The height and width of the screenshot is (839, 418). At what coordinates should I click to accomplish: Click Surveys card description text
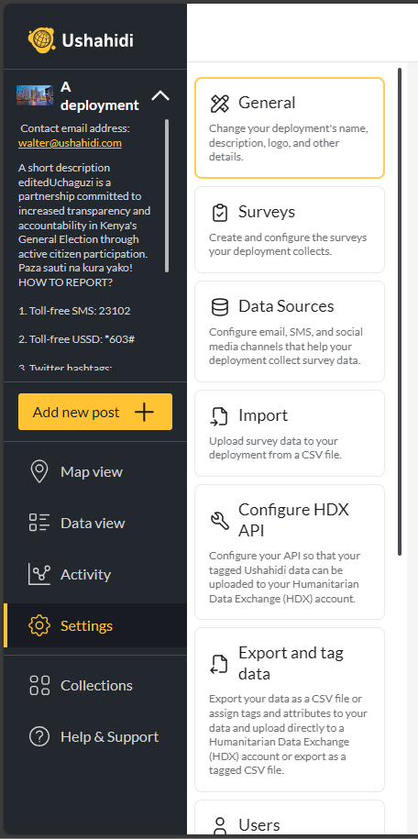[288, 244]
